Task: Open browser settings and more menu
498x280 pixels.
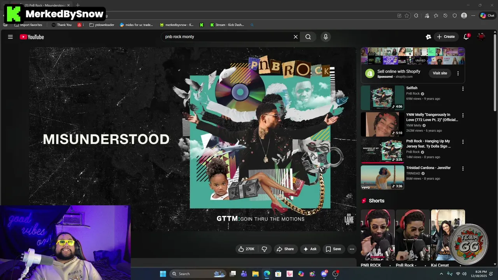Action: 473,16
